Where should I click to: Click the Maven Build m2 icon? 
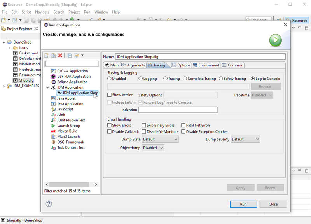53,131
